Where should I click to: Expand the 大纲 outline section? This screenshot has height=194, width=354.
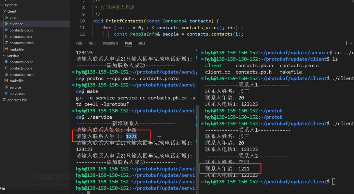tap(3, 189)
